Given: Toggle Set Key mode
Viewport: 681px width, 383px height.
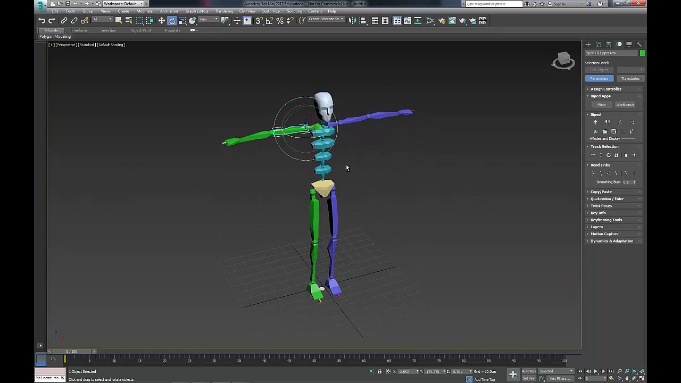Looking at the screenshot, I should (x=528, y=378).
